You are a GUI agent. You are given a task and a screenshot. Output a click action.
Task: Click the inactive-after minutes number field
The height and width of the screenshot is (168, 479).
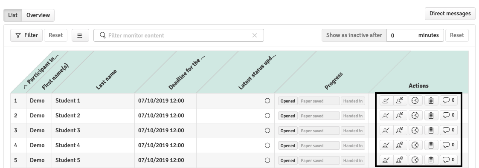(400, 35)
